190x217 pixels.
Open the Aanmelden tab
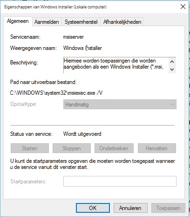pos(47,22)
